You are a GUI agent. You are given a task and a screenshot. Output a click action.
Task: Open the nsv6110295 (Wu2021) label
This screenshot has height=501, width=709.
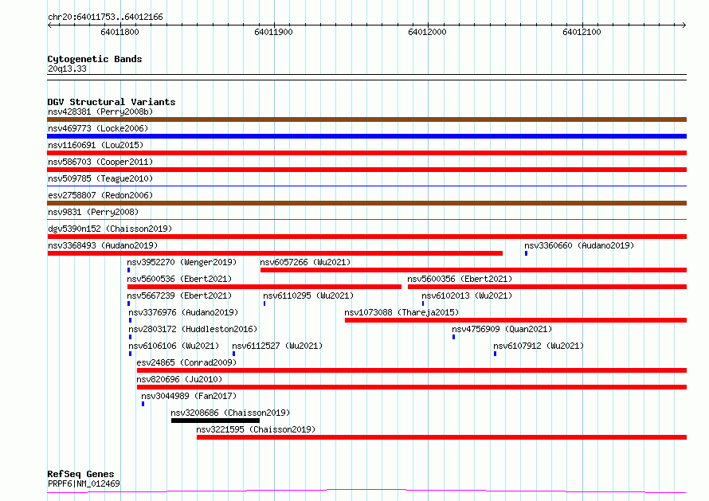308,296
